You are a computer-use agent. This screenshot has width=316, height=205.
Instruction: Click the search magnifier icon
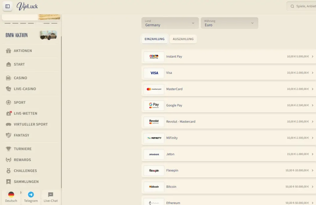292,6
